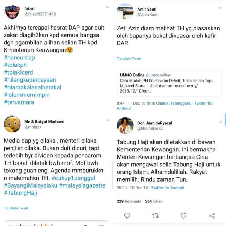Open faizal's profile avatar
The image size is (226, 226).
(12, 12)
